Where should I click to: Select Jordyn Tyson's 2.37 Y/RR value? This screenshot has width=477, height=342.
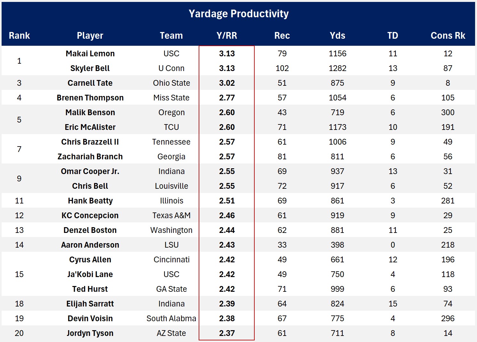(227, 333)
